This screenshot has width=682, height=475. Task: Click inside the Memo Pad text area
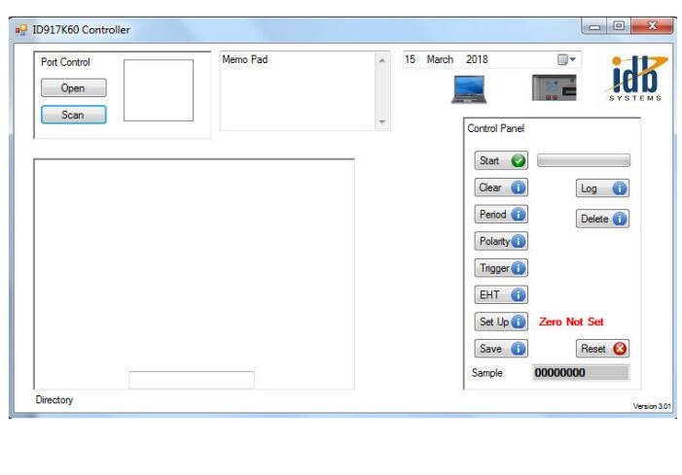(x=297, y=90)
